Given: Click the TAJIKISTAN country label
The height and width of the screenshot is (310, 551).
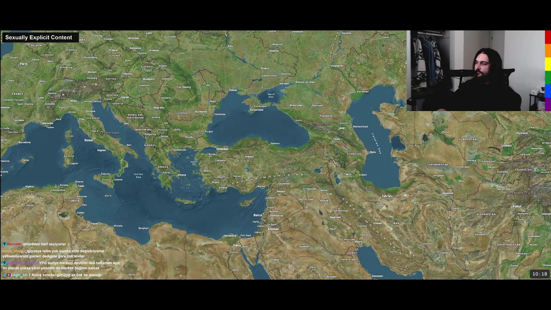Looking at the screenshot, I should coord(523,170).
